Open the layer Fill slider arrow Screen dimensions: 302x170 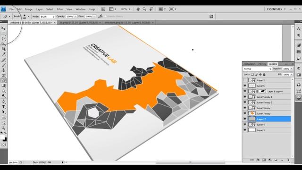[x=292, y=75]
